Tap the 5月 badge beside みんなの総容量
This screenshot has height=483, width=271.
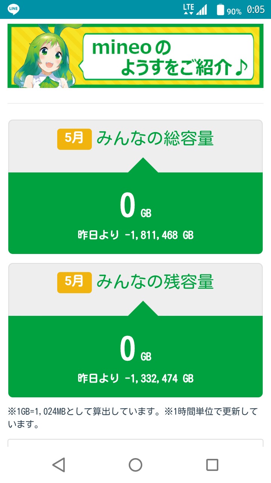click(x=74, y=139)
